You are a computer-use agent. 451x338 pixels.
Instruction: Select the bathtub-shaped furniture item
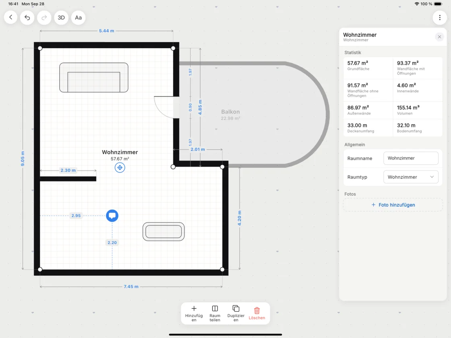coord(163,232)
